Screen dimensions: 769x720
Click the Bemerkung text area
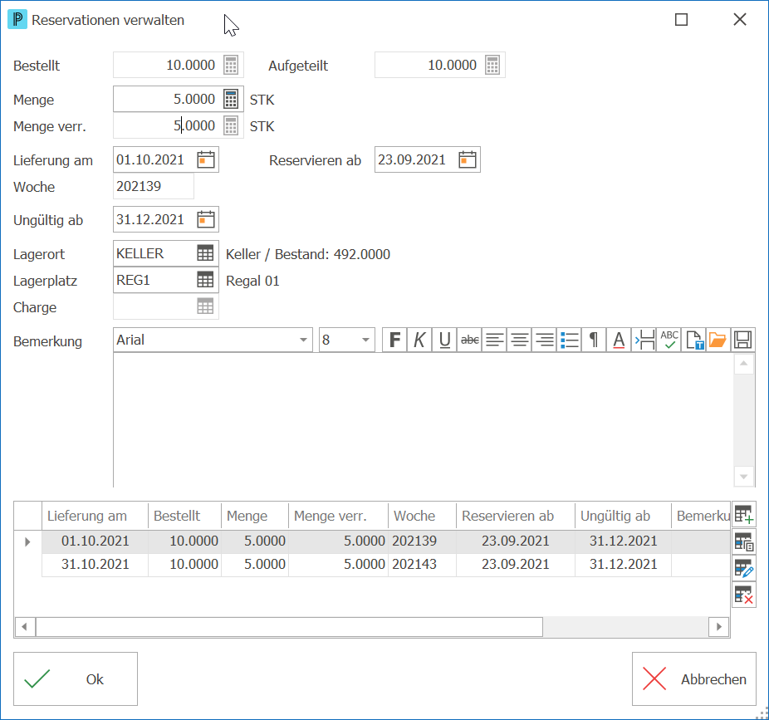point(424,420)
